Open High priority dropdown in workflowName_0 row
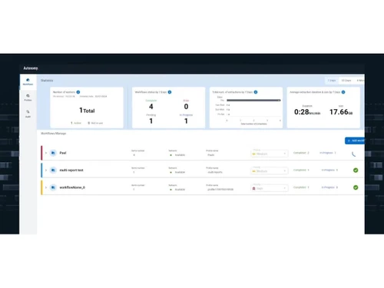Viewport: 384px width, 288px height. click(269, 188)
